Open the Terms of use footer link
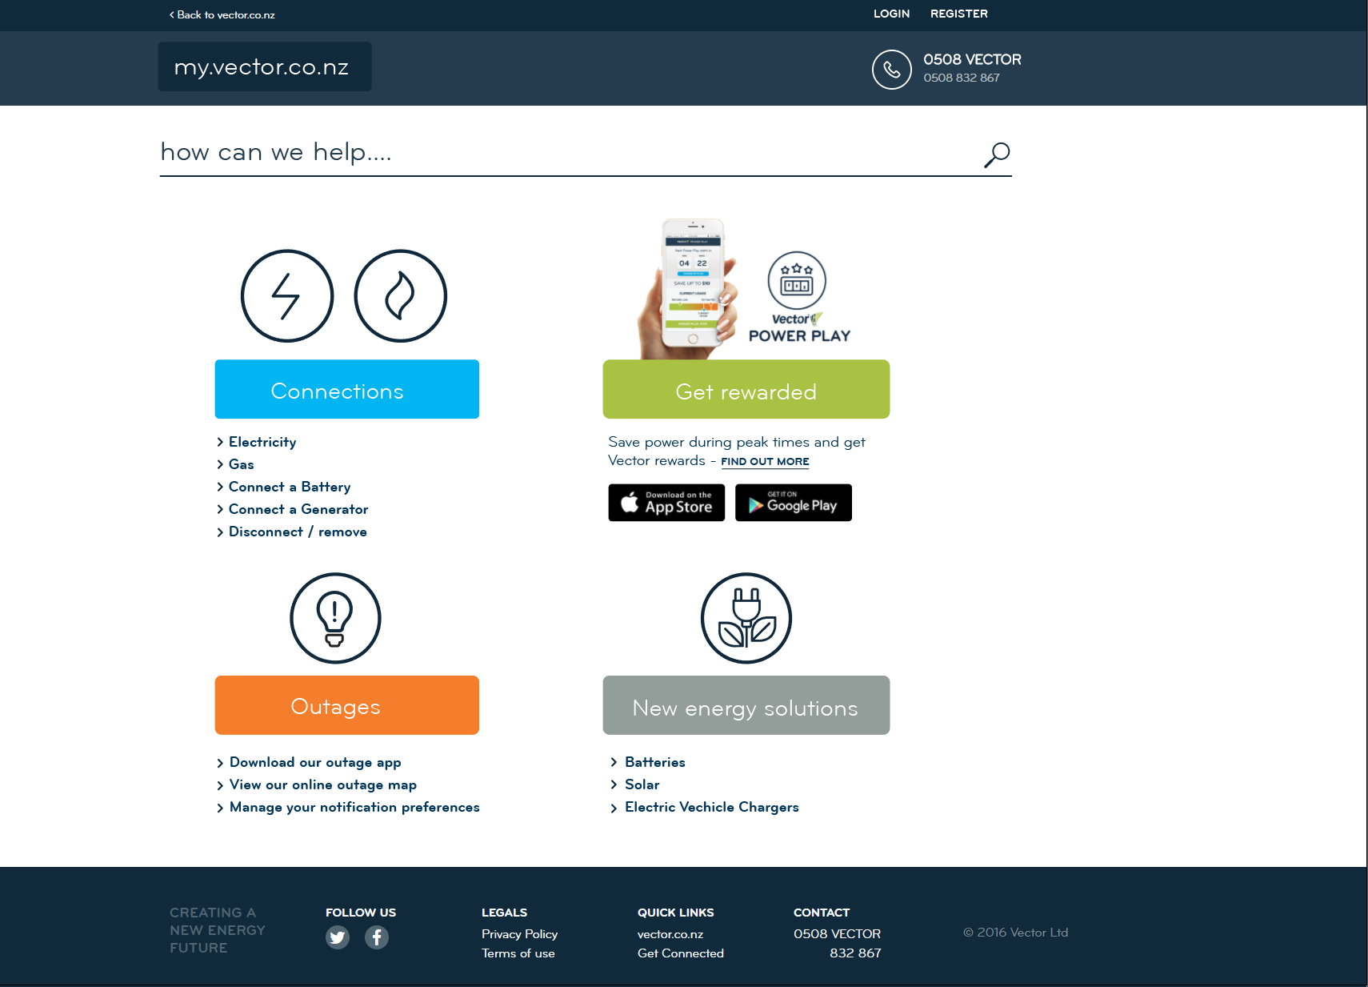The height and width of the screenshot is (987, 1368). [x=518, y=953]
